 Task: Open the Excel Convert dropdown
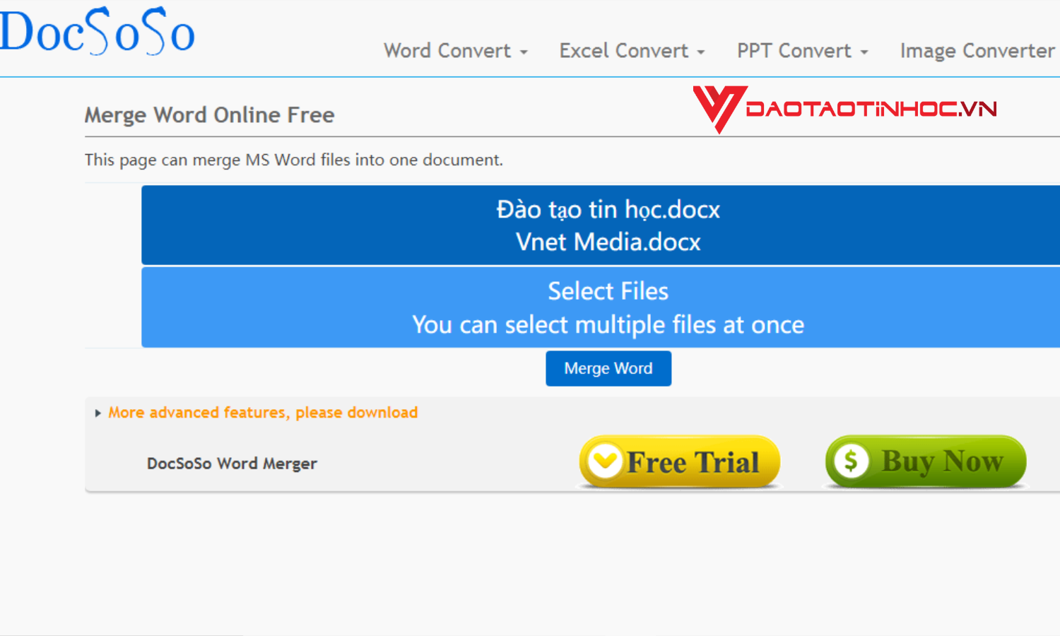point(700,51)
